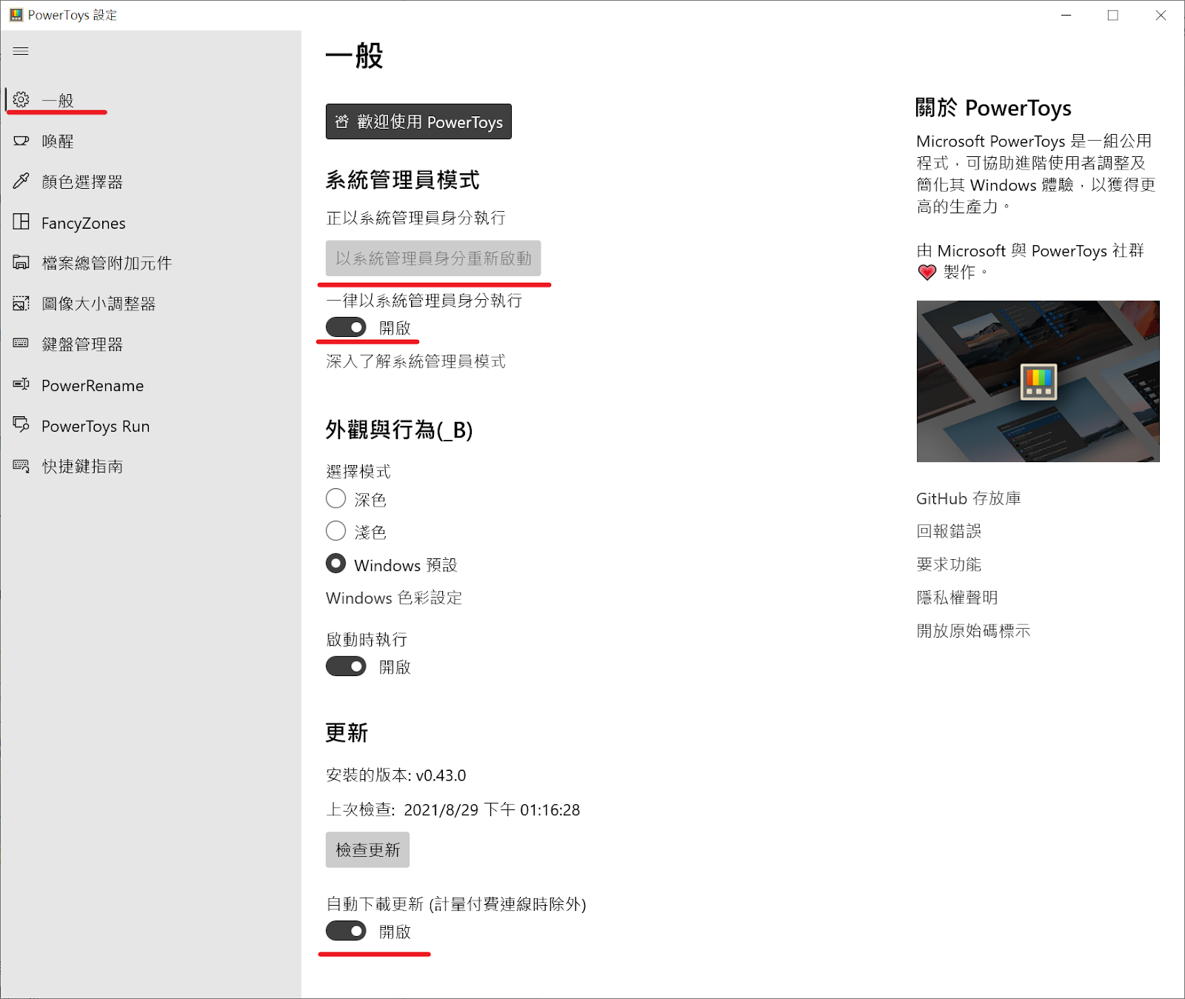The width and height of the screenshot is (1185, 999).
Task: Navigate to PowerToys Run settings
Action: coord(150,426)
